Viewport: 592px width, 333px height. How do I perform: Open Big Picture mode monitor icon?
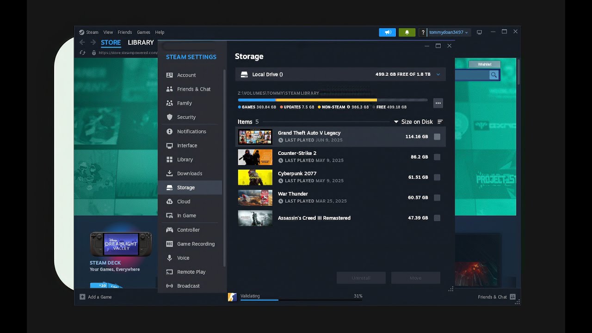click(480, 32)
